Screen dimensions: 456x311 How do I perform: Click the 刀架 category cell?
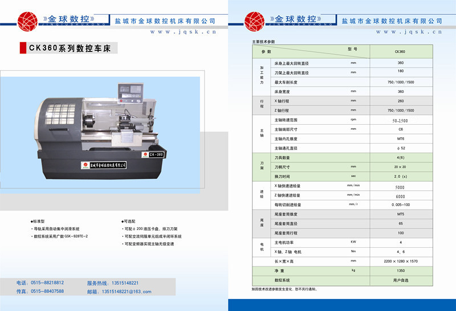click(262, 166)
